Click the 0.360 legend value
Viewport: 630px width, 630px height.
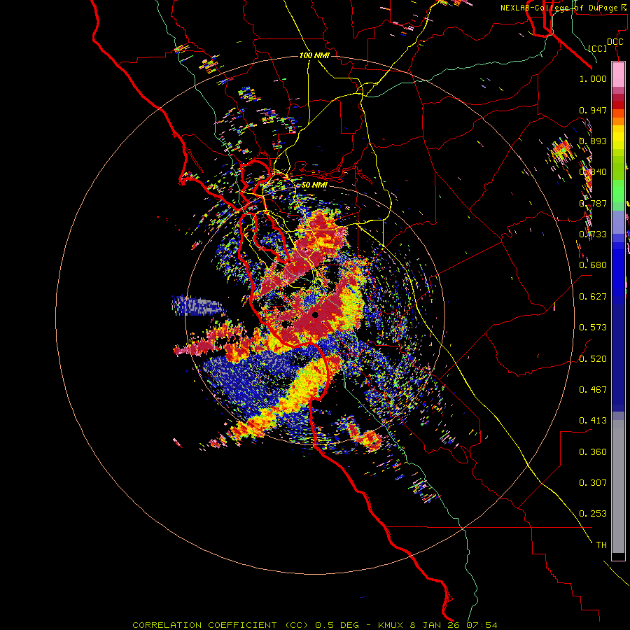(x=593, y=452)
